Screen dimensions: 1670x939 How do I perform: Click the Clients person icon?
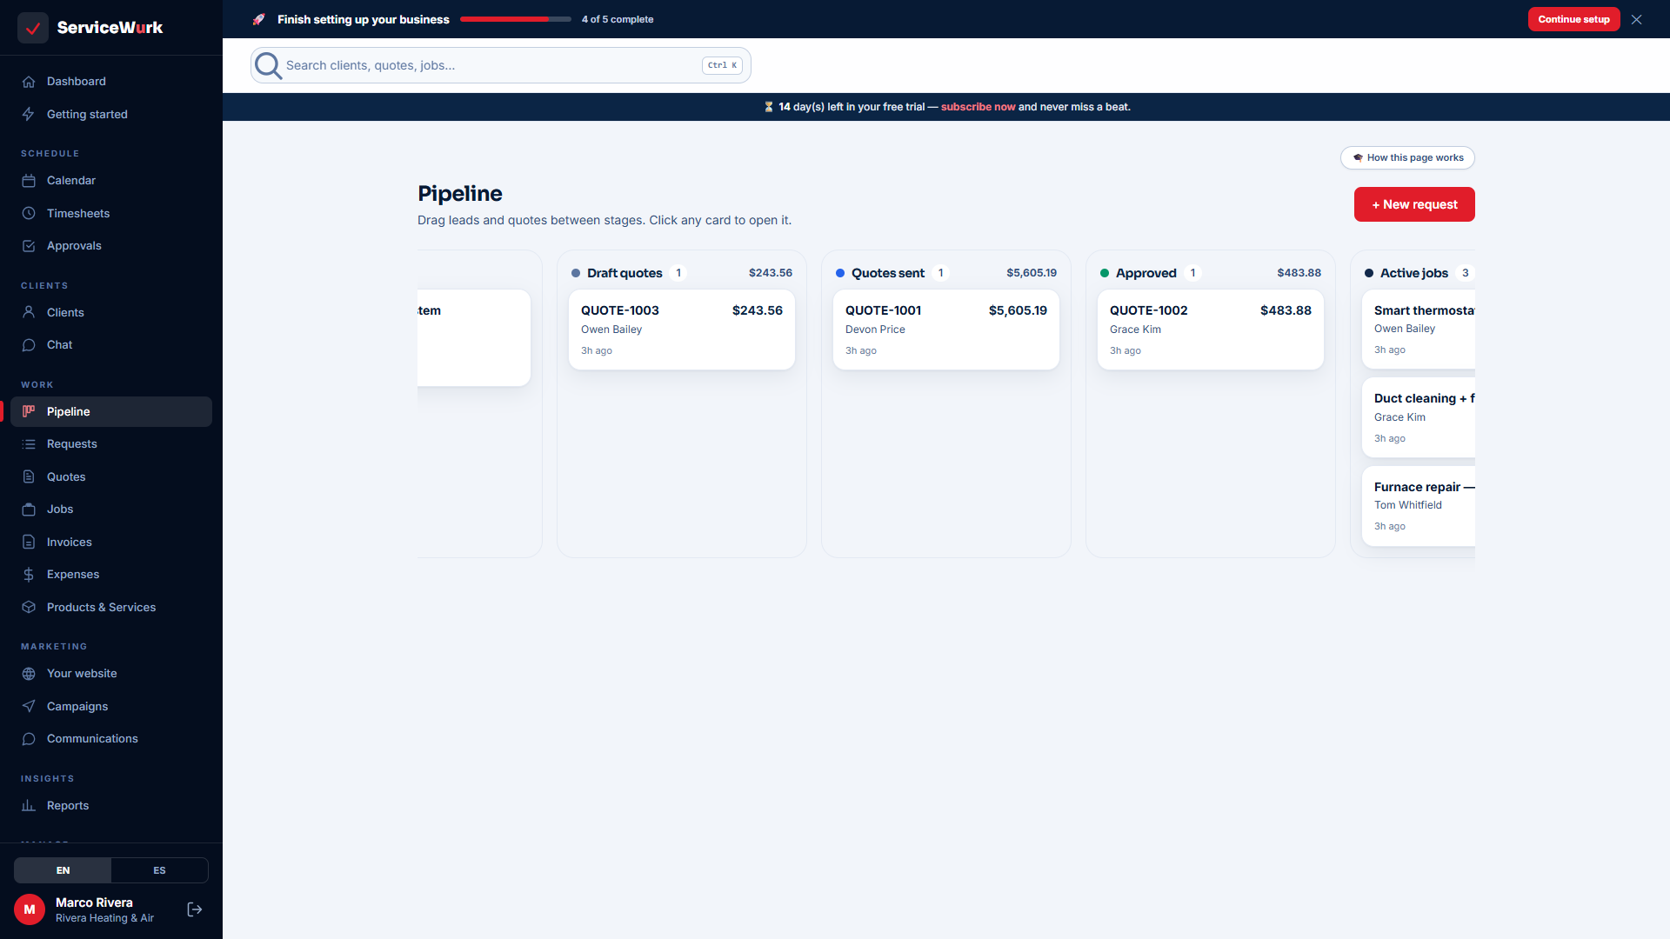[x=29, y=312]
